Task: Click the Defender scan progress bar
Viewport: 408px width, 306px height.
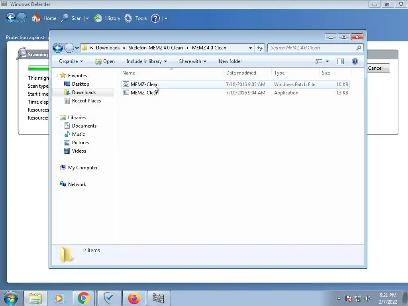Action: [x=38, y=68]
